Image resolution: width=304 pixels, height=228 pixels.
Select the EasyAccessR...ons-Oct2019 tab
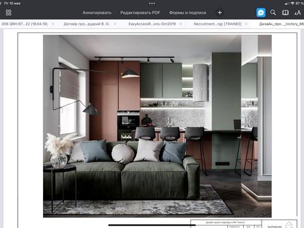(152, 24)
